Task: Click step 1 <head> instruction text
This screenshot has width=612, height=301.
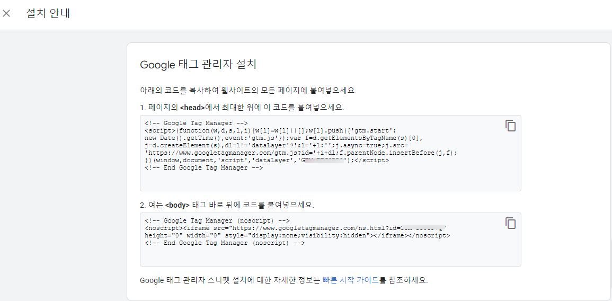Action: (x=242, y=108)
